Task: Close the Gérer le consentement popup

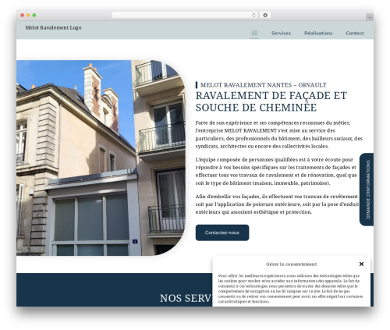Action: [361, 264]
